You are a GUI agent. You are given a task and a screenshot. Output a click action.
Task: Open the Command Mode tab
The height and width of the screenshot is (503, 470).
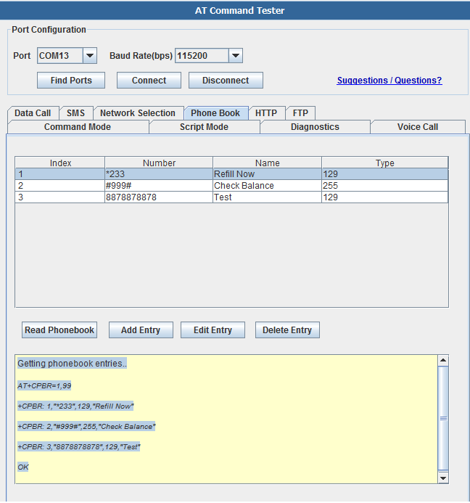[x=78, y=127]
